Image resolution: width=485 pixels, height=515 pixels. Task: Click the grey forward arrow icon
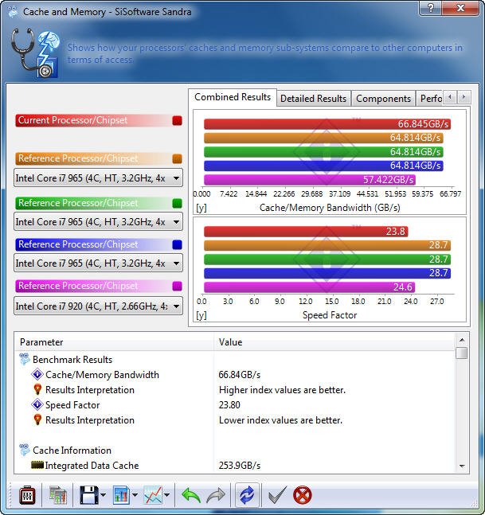tap(216, 495)
